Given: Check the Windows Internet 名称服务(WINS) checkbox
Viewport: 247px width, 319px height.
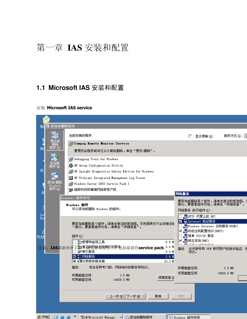Looking at the screenshot, I should (x=180, y=226).
